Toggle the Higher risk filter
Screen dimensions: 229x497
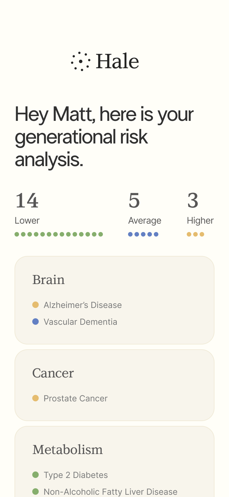(x=200, y=220)
